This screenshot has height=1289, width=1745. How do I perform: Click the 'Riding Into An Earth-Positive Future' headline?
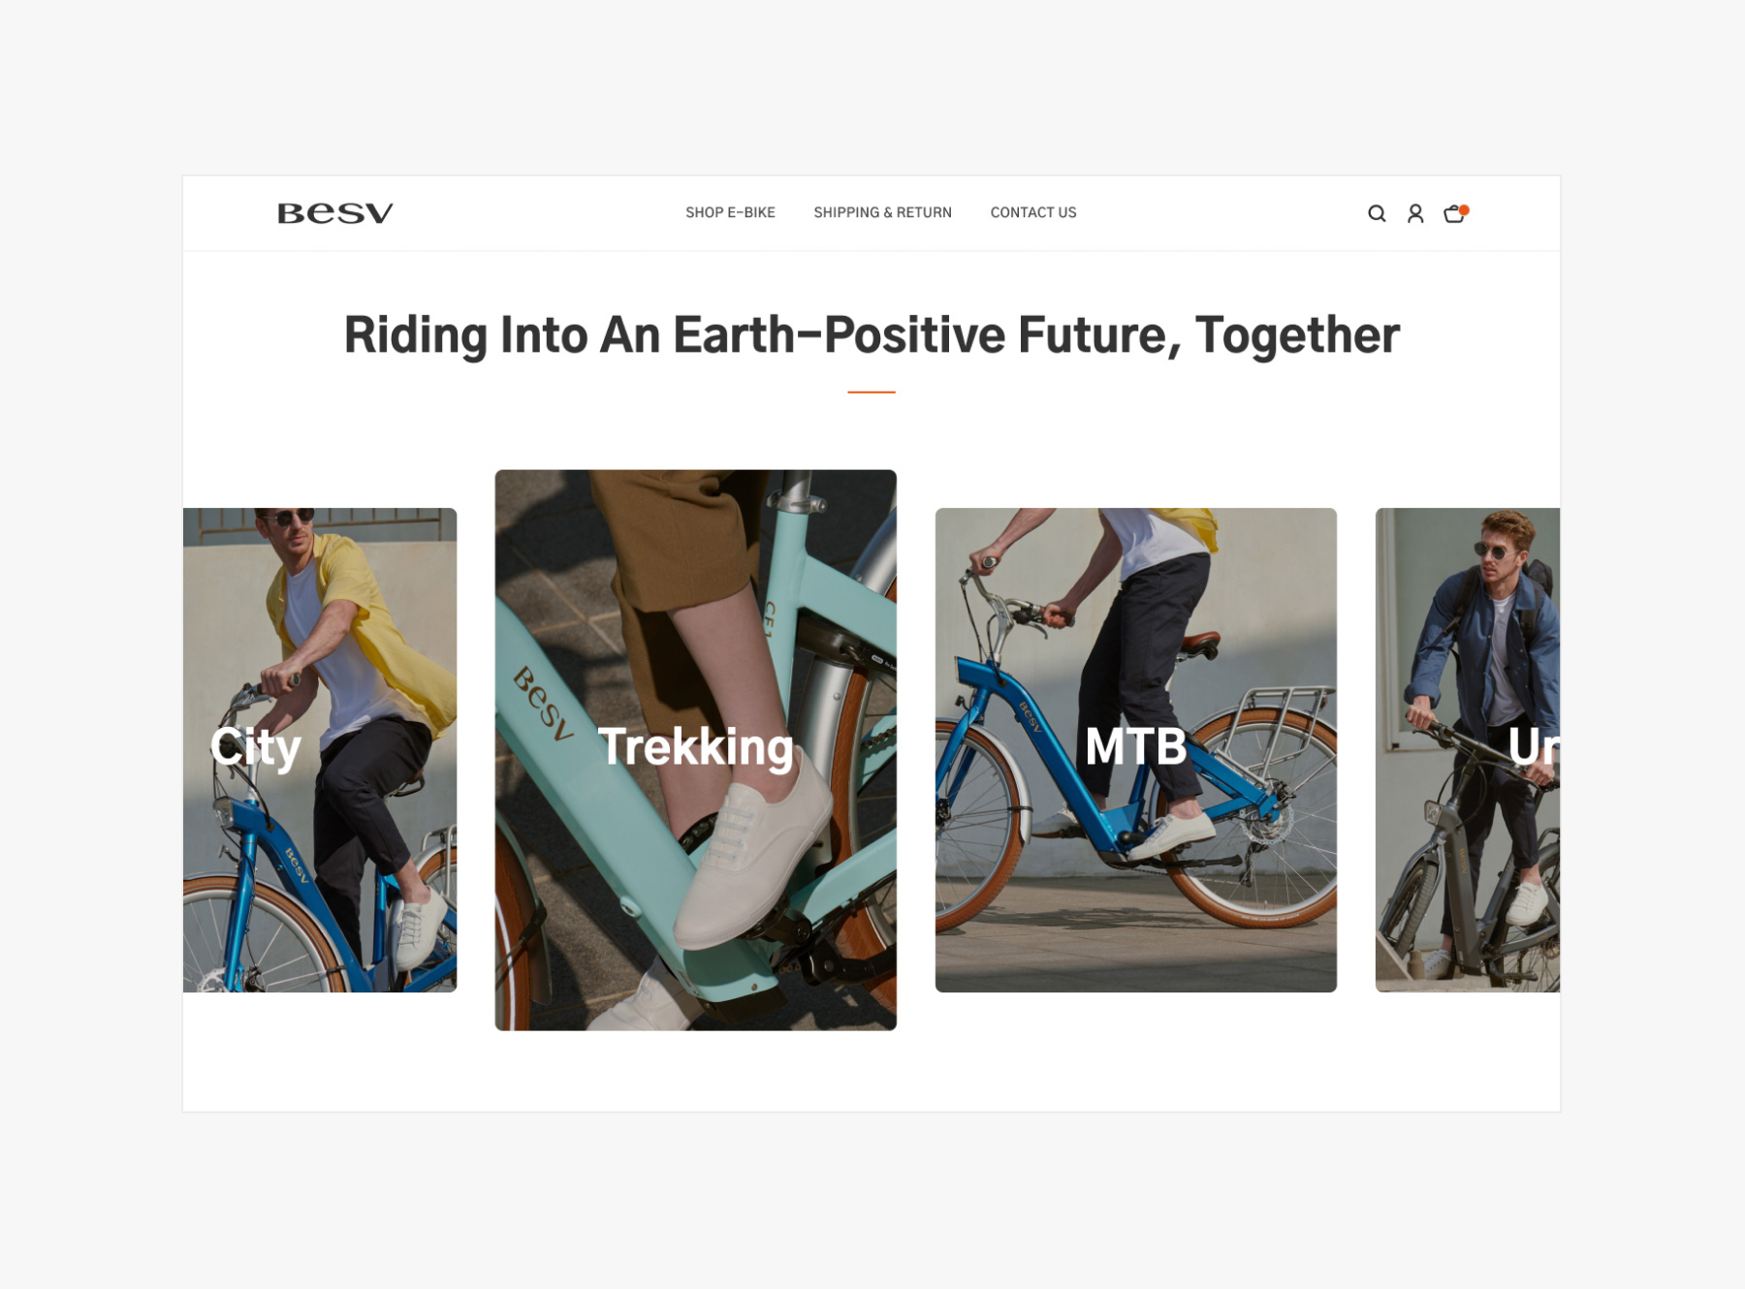872,335
